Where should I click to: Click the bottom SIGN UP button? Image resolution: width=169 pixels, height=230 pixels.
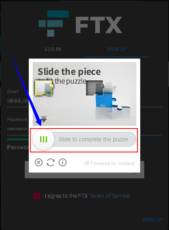152,220
